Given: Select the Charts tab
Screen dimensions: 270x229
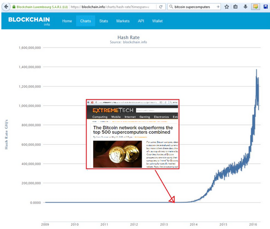Looking at the screenshot, I should [x=86, y=21].
